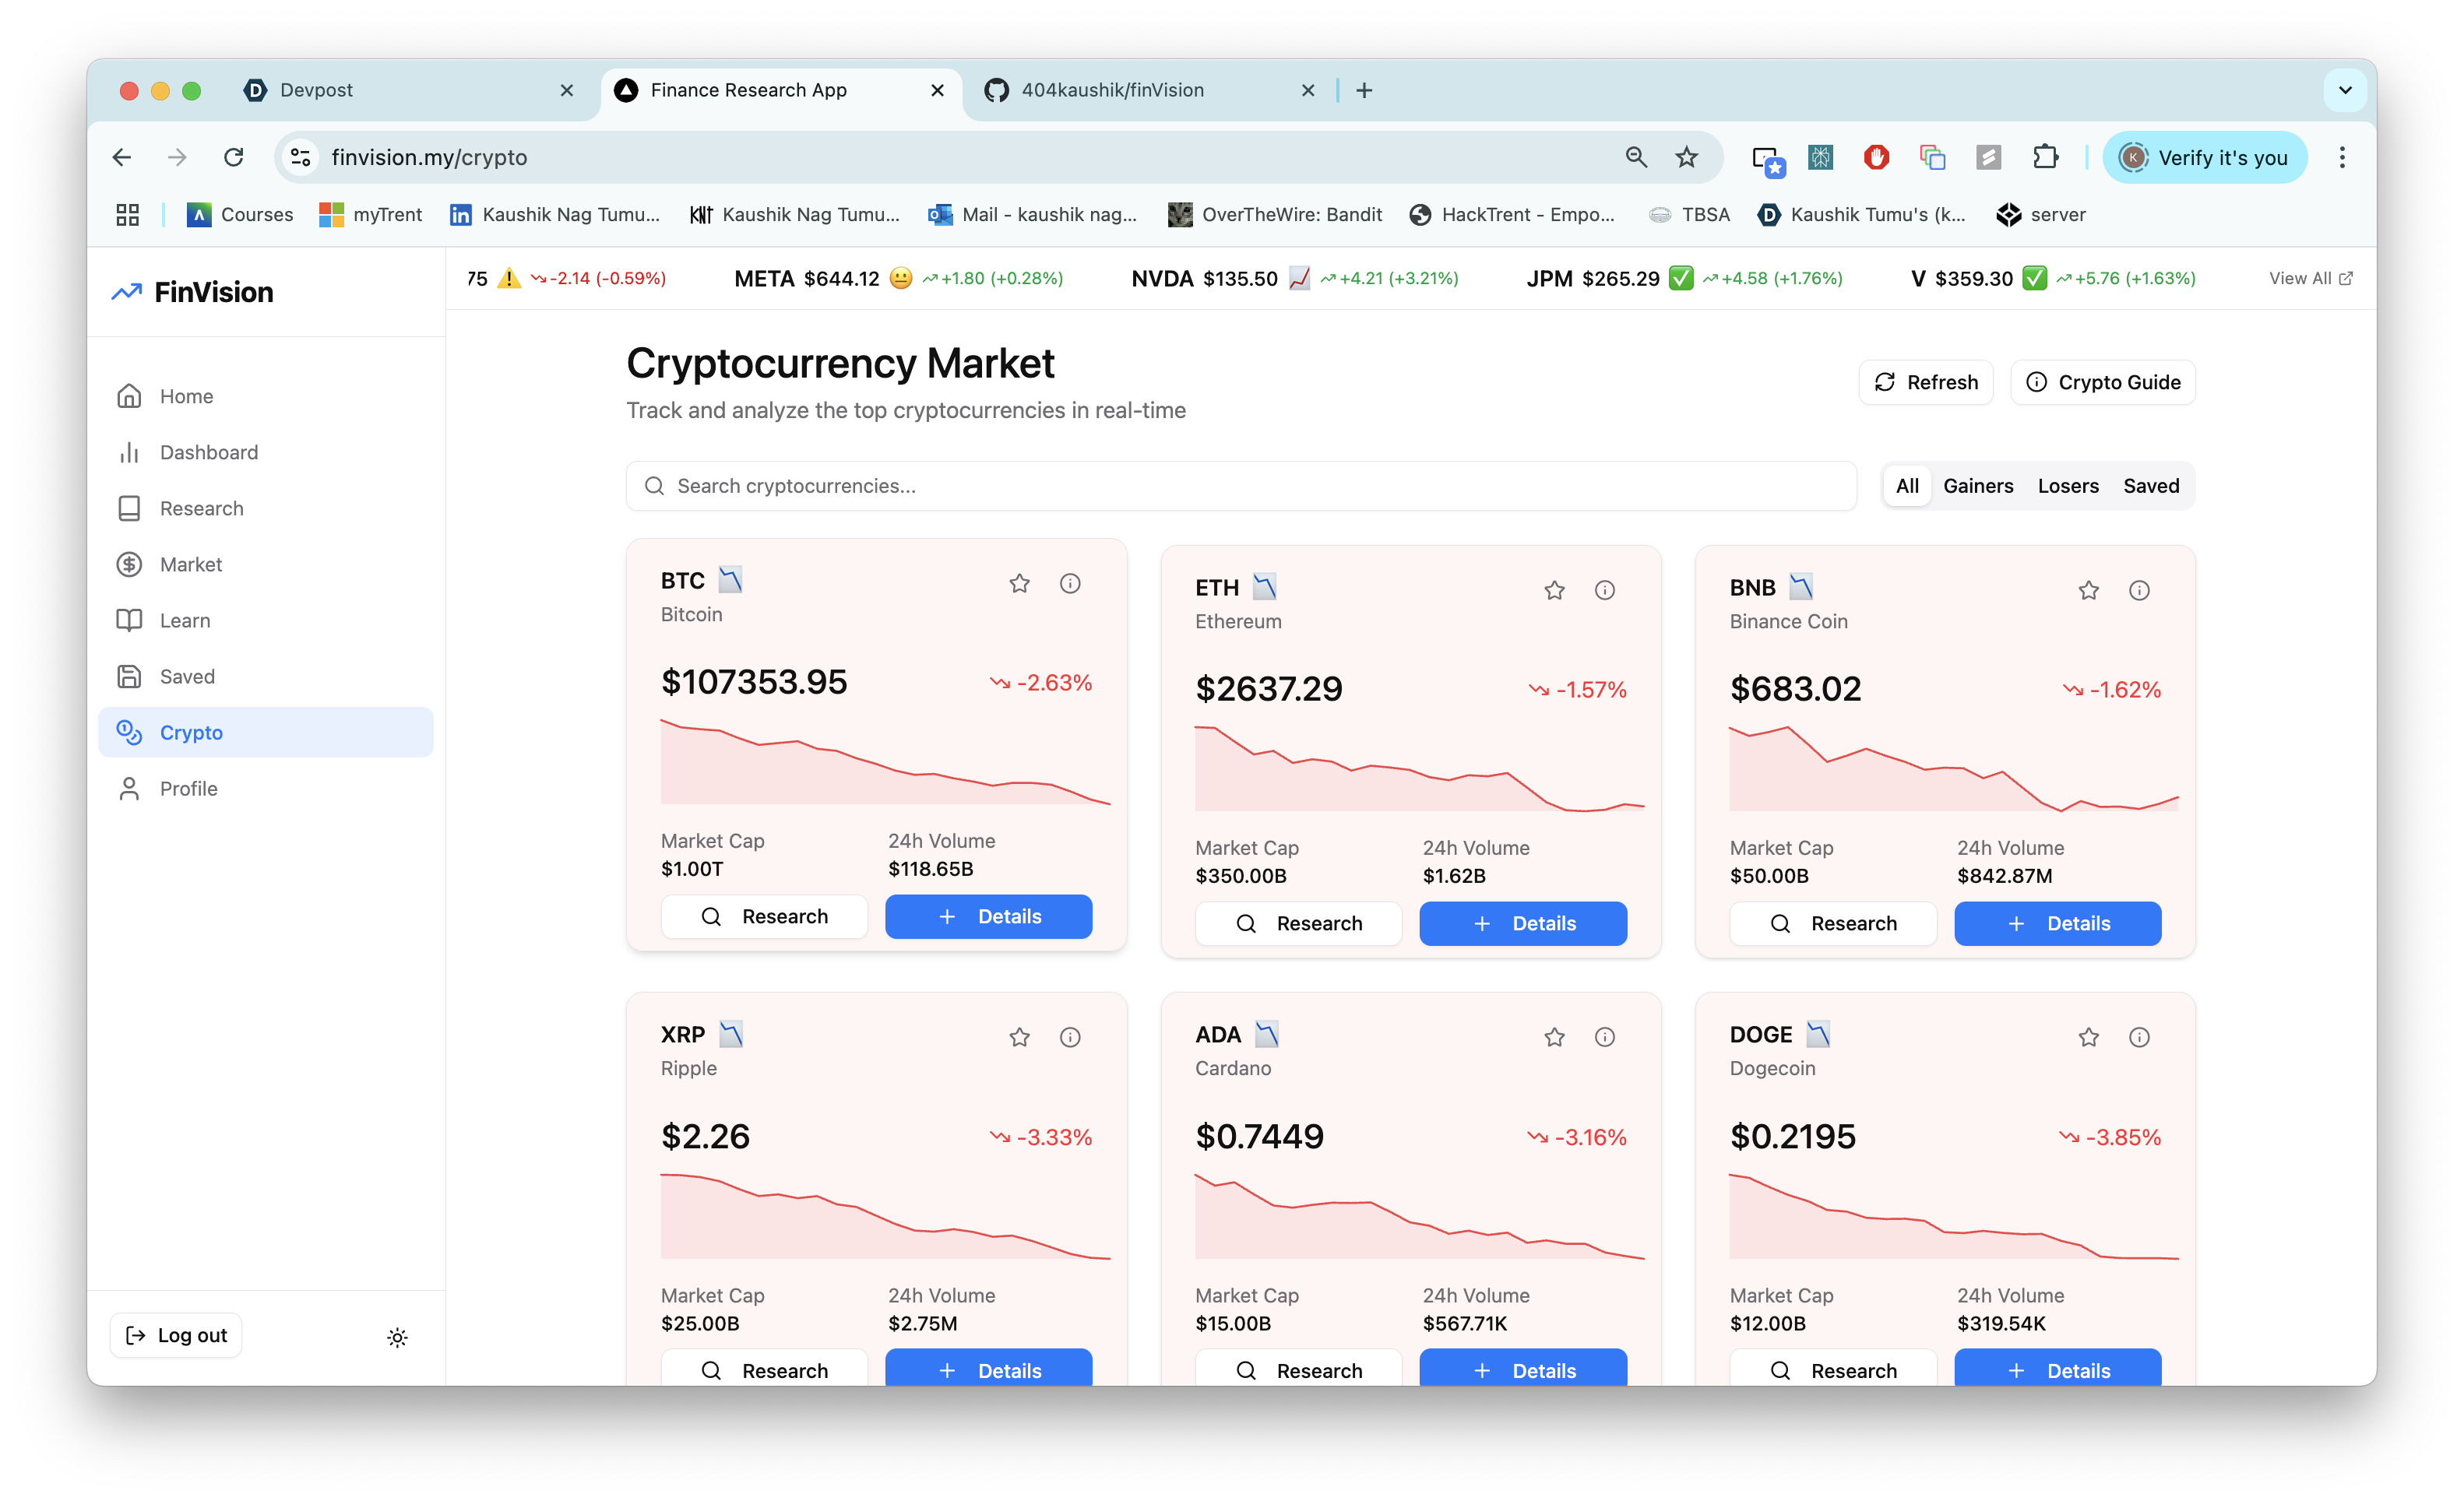Expand the tab search dropdown chevron
Viewport: 2464px width, 1501px height.
tap(2344, 90)
